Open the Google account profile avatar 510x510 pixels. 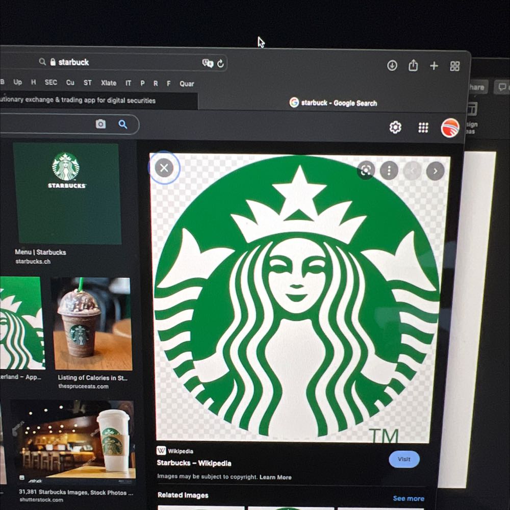(450, 127)
